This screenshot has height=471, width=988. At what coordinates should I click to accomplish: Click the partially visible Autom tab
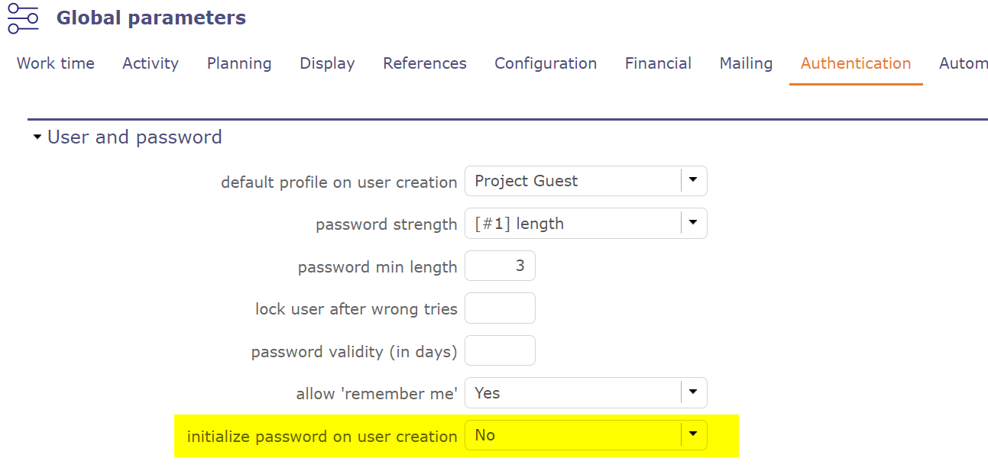point(963,63)
